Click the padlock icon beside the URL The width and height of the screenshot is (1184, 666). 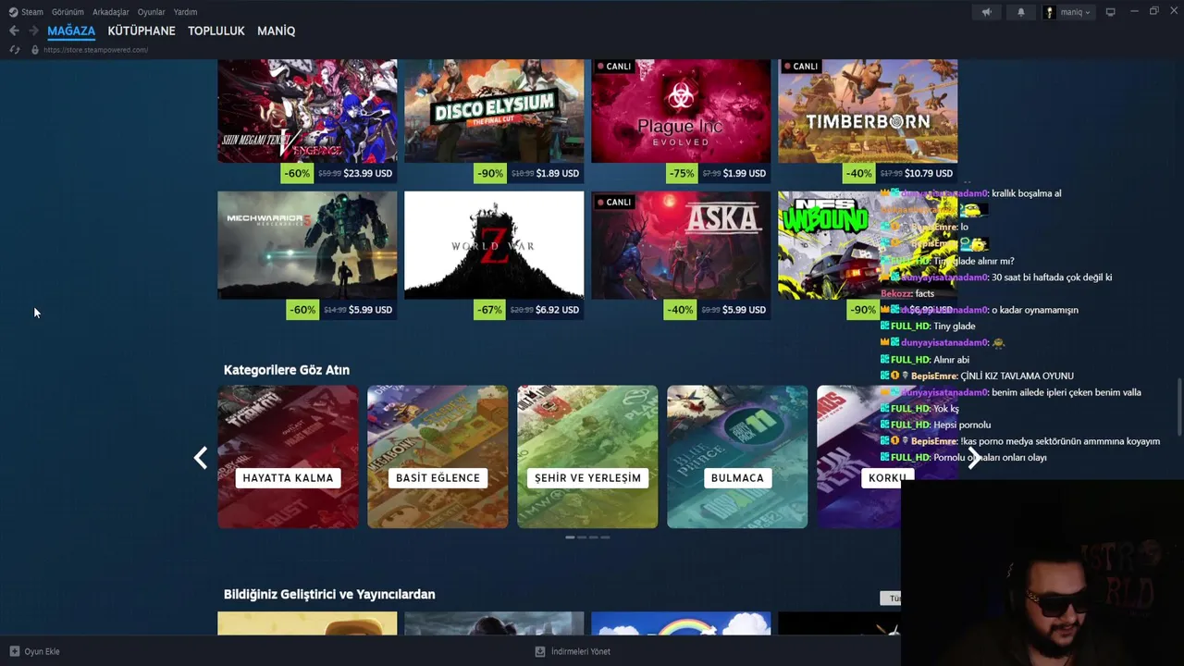[x=35, y=50]
